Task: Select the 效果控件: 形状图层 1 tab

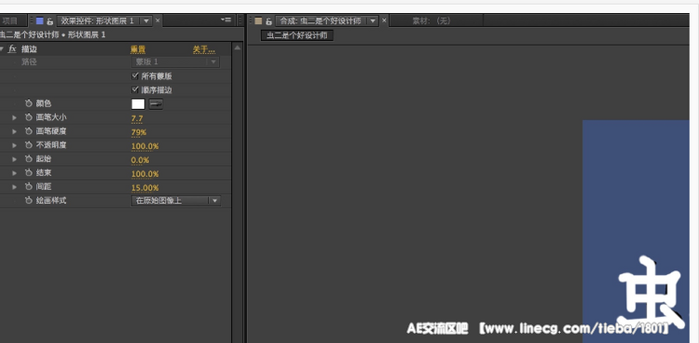Action: [97, 21]
